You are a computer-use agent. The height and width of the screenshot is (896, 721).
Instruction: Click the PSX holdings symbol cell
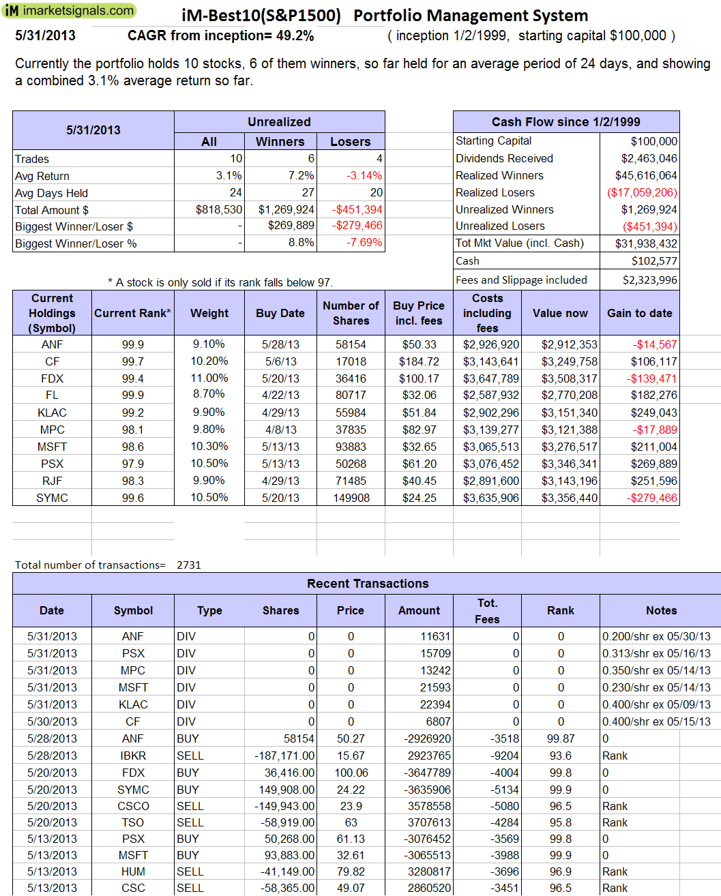coord(53,464)
